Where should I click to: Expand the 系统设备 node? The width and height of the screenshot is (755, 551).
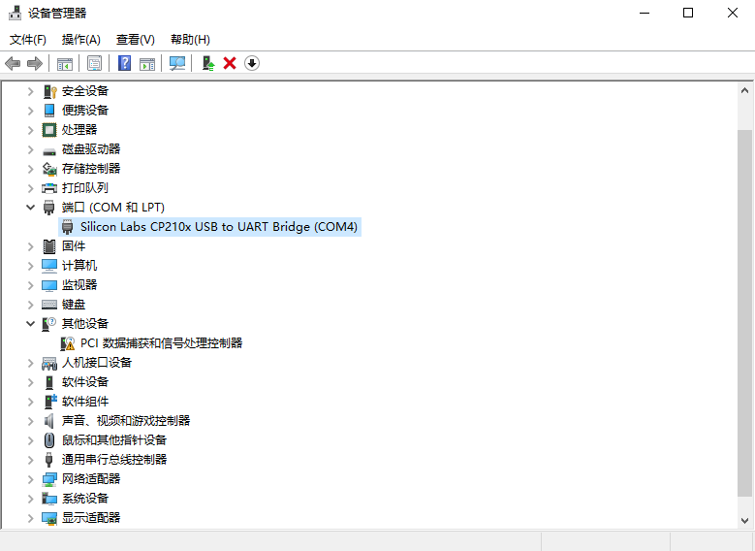click(30, 499)
